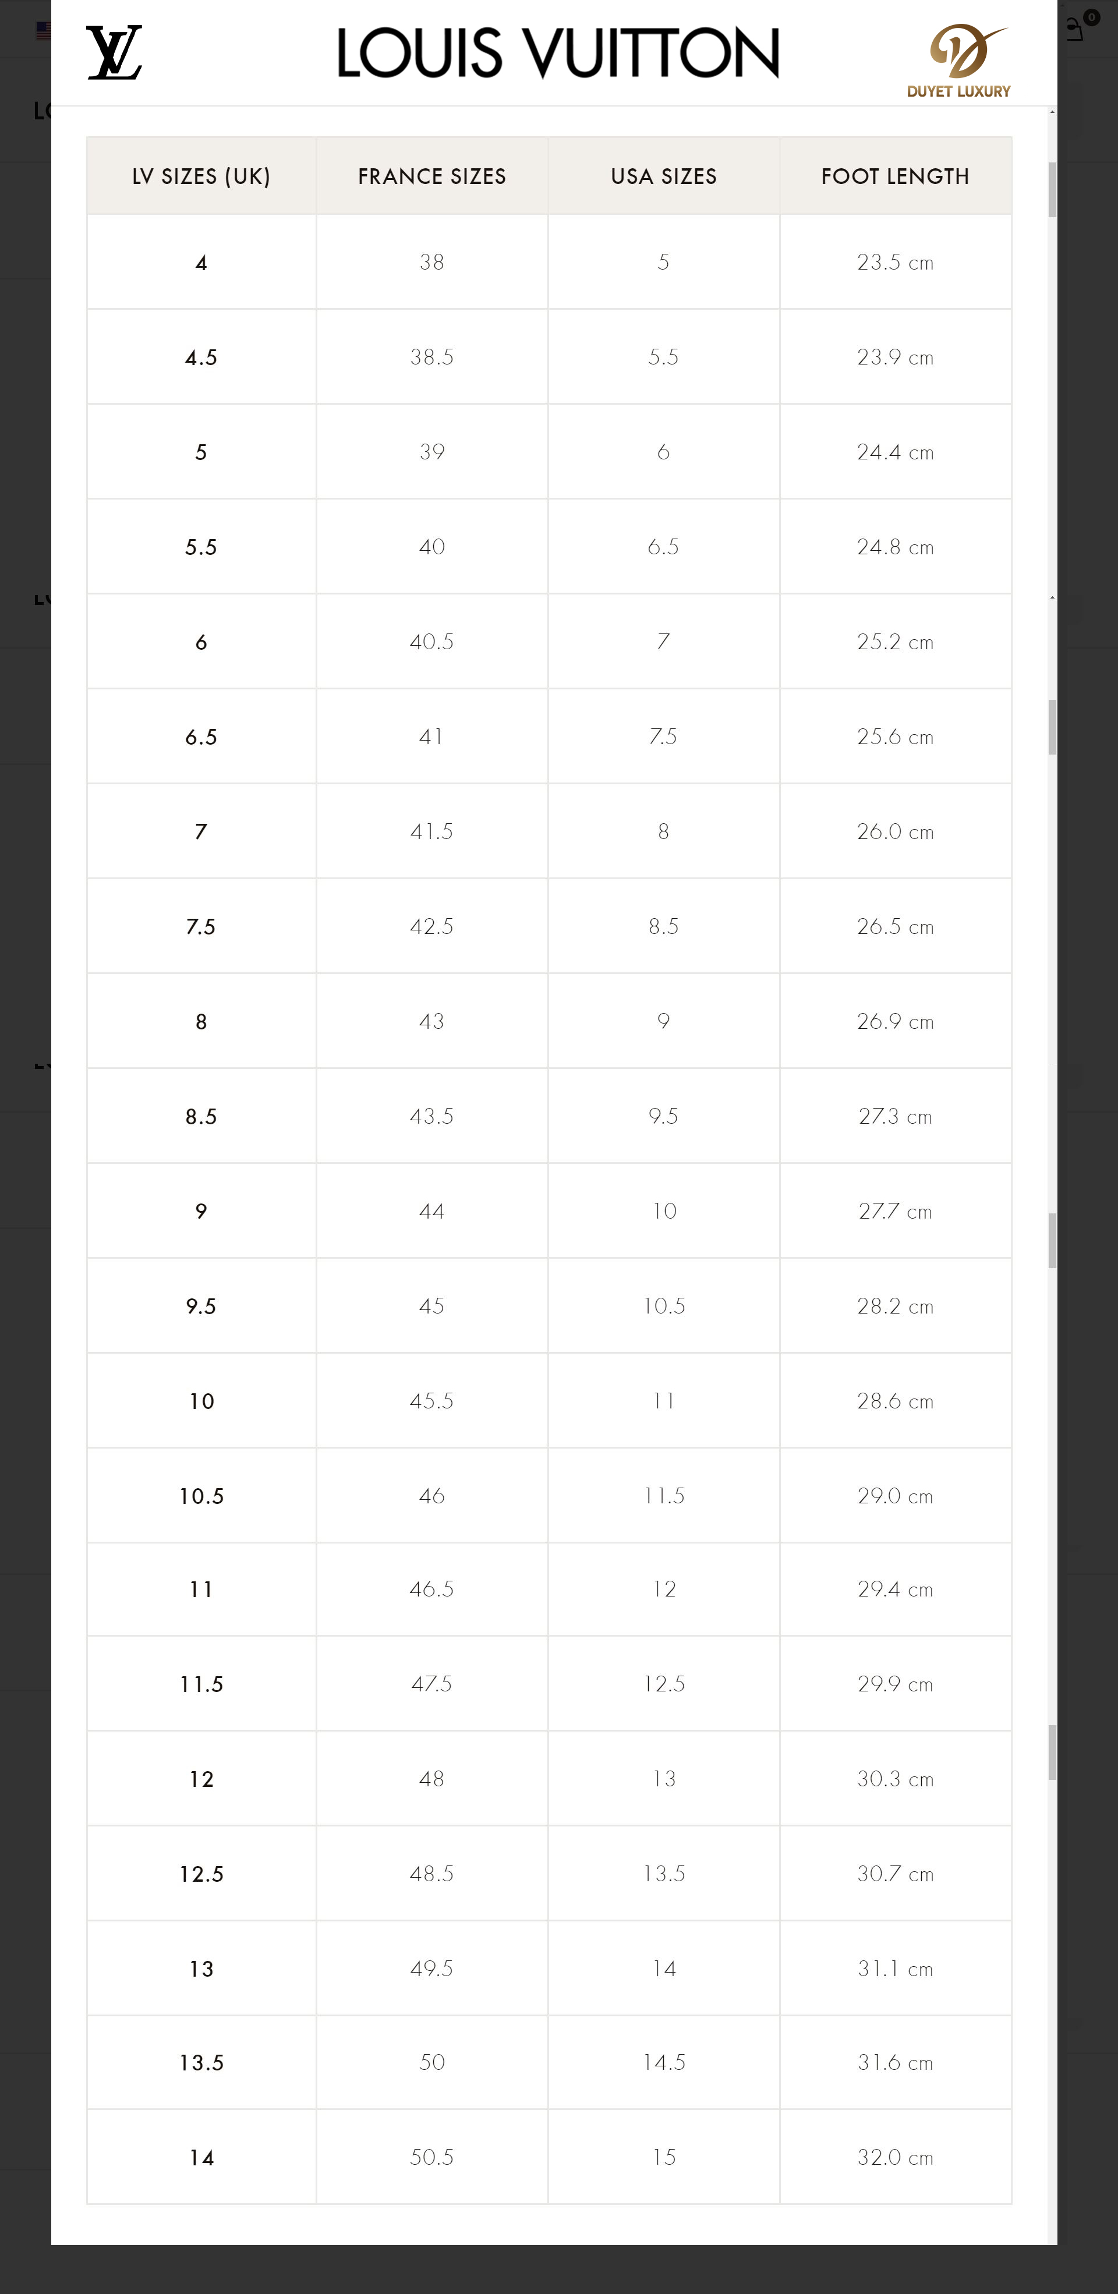Select the LV SIZES (UK) column header
This screenshot has width=1118, height=2294.
201,176
